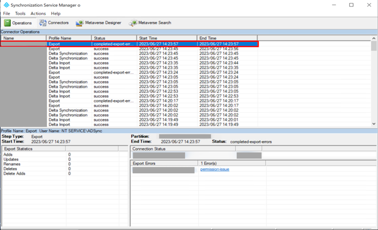Sort by the Start Time column header

(x=167, y=38)
